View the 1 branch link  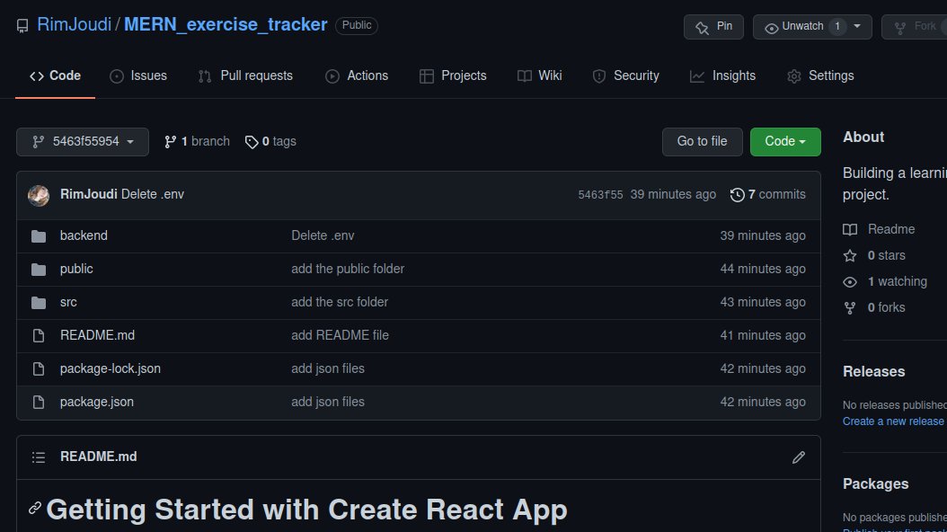197,141
